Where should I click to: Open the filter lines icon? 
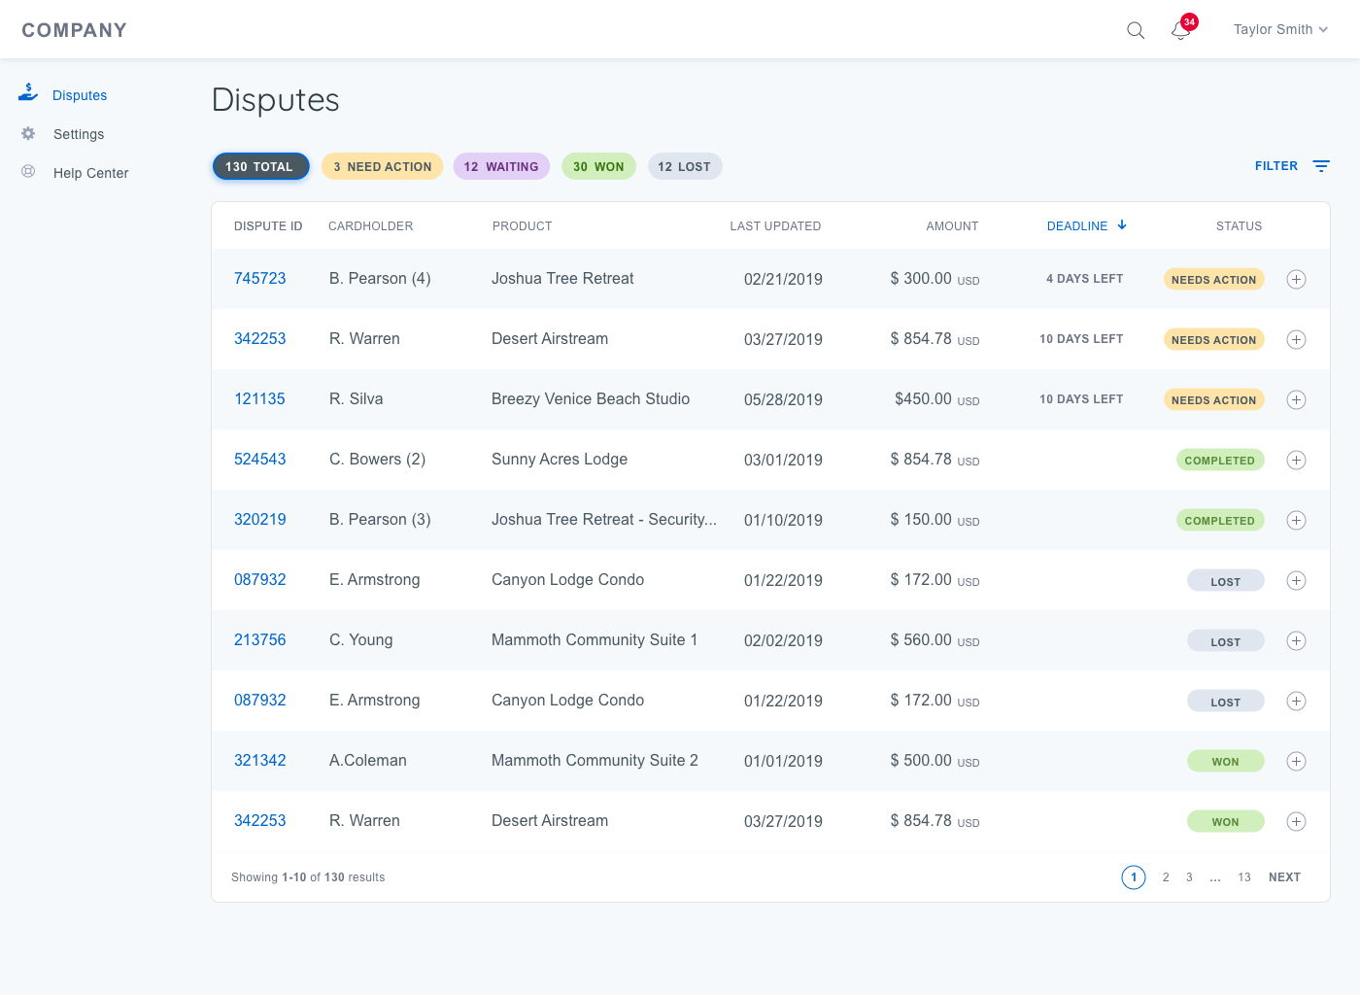click(1321, 166)
